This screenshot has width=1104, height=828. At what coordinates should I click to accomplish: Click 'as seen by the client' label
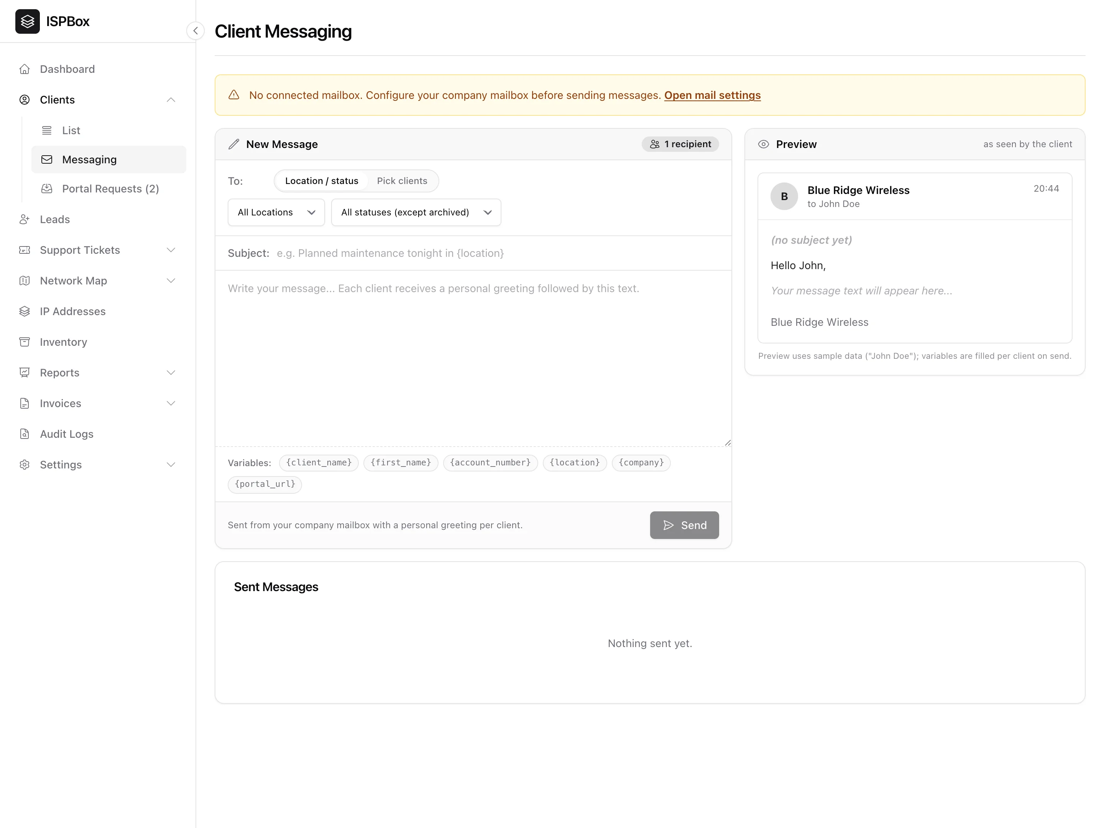(1027, 144)
